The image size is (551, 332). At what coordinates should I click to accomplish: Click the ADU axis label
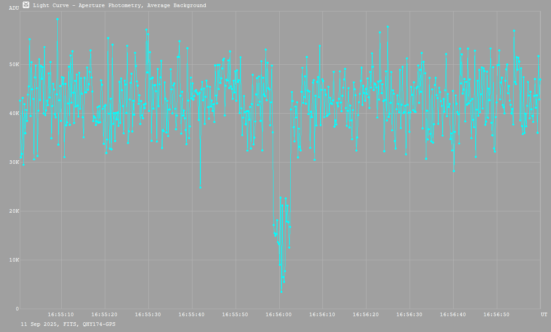click(x=14, y=8)
